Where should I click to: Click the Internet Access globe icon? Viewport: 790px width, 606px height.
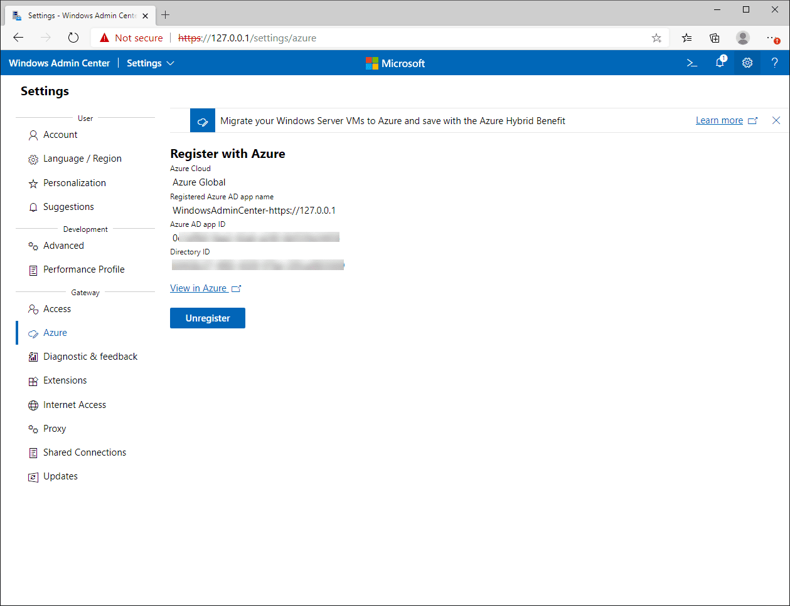click(33, 405)
